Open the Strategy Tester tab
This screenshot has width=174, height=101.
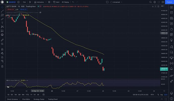39,99
